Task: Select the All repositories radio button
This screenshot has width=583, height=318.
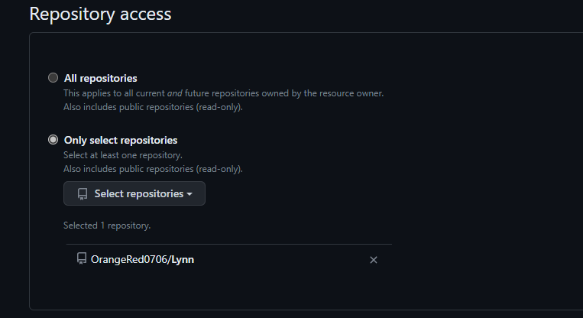Action: 53,78
